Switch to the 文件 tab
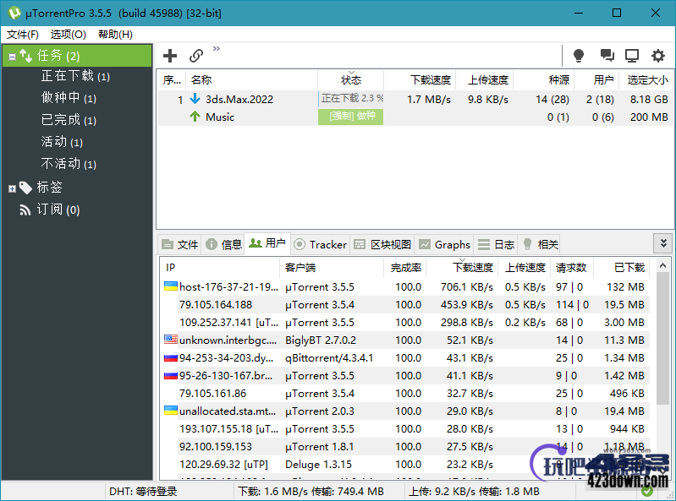676x501 pixels. pos(179,244)
